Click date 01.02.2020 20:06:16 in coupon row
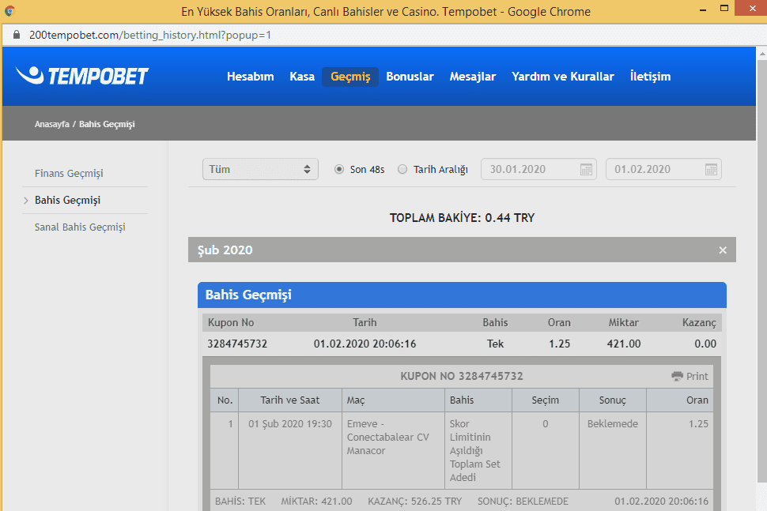The width and height of the screenshot is (767, 511). [x=365, y=344]
